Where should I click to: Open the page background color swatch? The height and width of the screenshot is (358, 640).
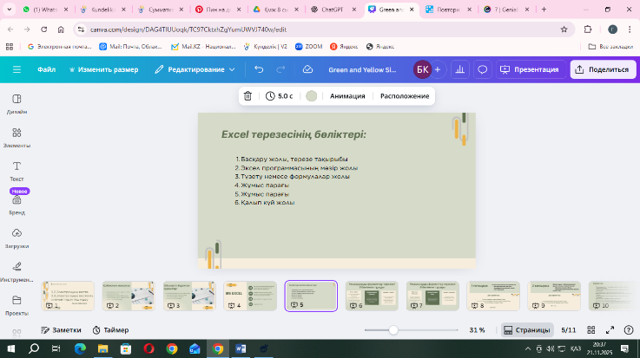pyautogui.click(x=311, y=96)
